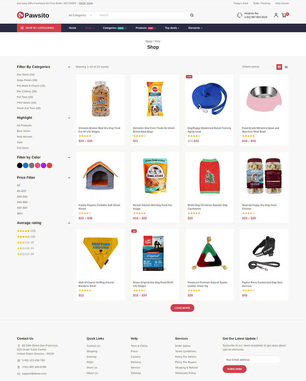
Task: Select the purple color filter swatch
Action: (x=43, y=165)
